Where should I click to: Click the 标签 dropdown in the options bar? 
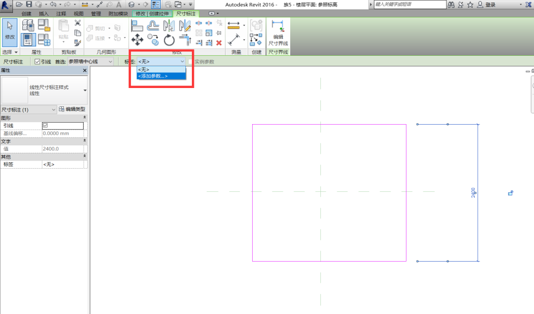click(x=161, y=62)
